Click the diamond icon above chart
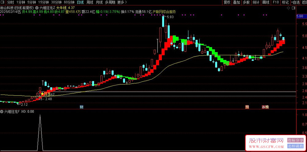 tap(288, 8)
